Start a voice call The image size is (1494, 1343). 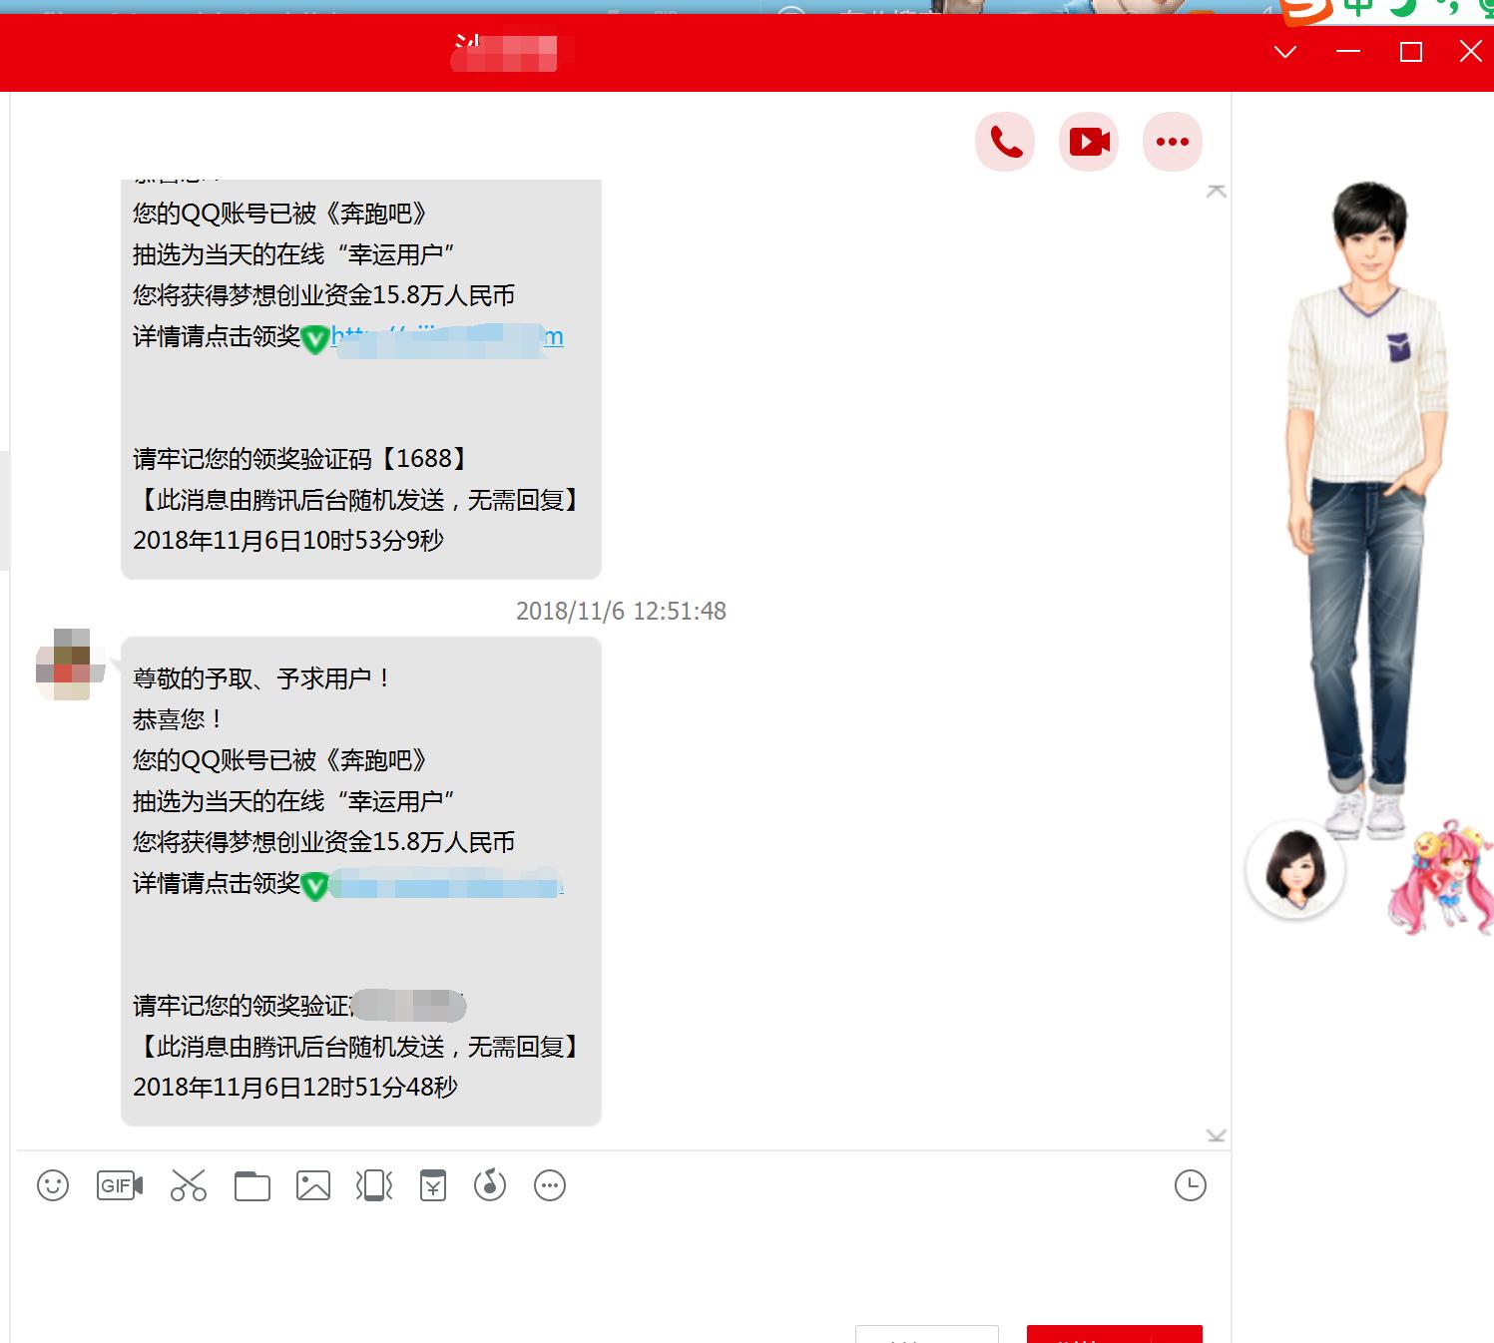(1004, 142)
